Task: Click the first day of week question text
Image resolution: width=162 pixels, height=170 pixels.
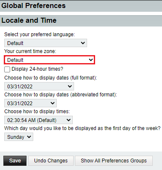Action: [82, 128]
